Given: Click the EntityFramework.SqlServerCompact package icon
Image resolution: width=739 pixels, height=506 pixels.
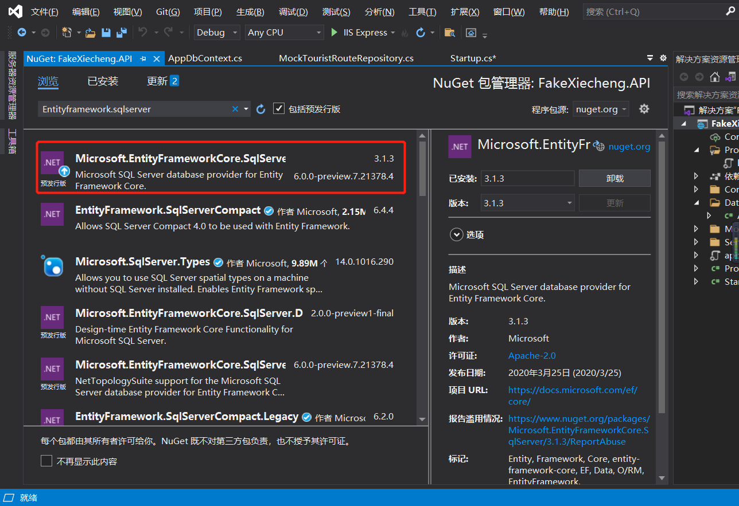Looking at the screenshot, I should (52, 214).
